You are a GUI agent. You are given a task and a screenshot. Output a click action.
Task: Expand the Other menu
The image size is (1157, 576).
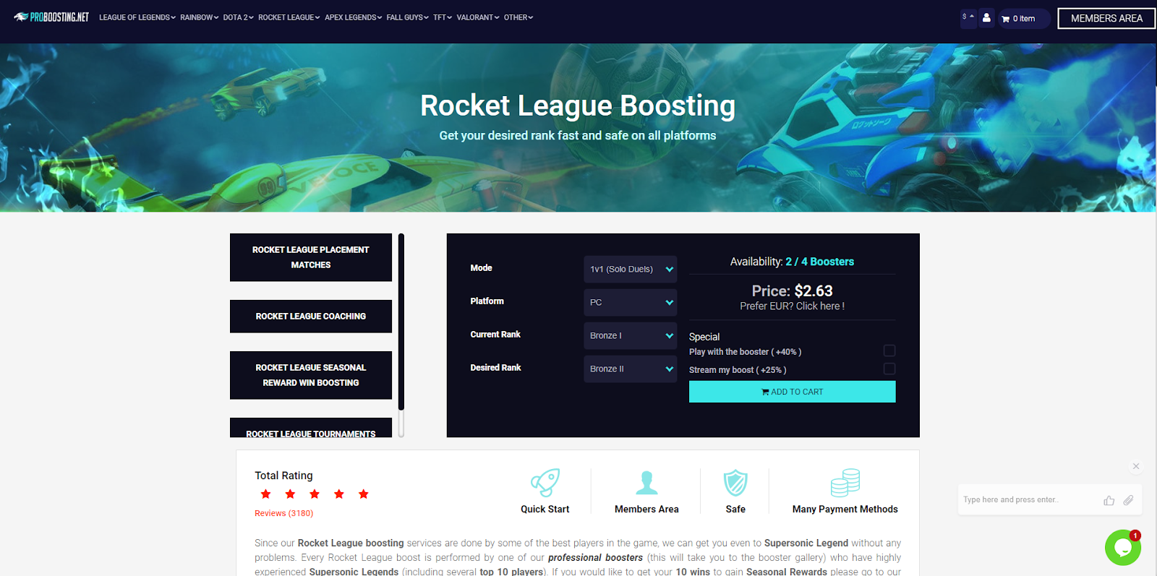[518, 17]
